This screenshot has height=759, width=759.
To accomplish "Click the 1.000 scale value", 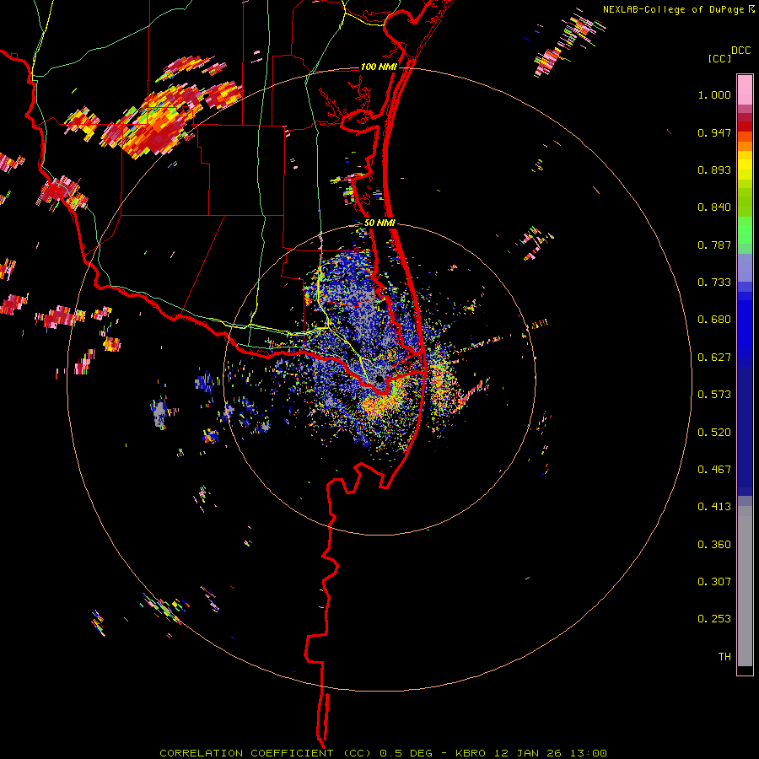I will (714, 94).
